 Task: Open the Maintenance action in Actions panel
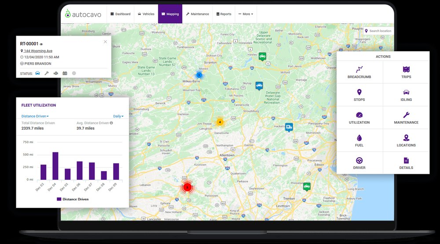pos(406,118)
